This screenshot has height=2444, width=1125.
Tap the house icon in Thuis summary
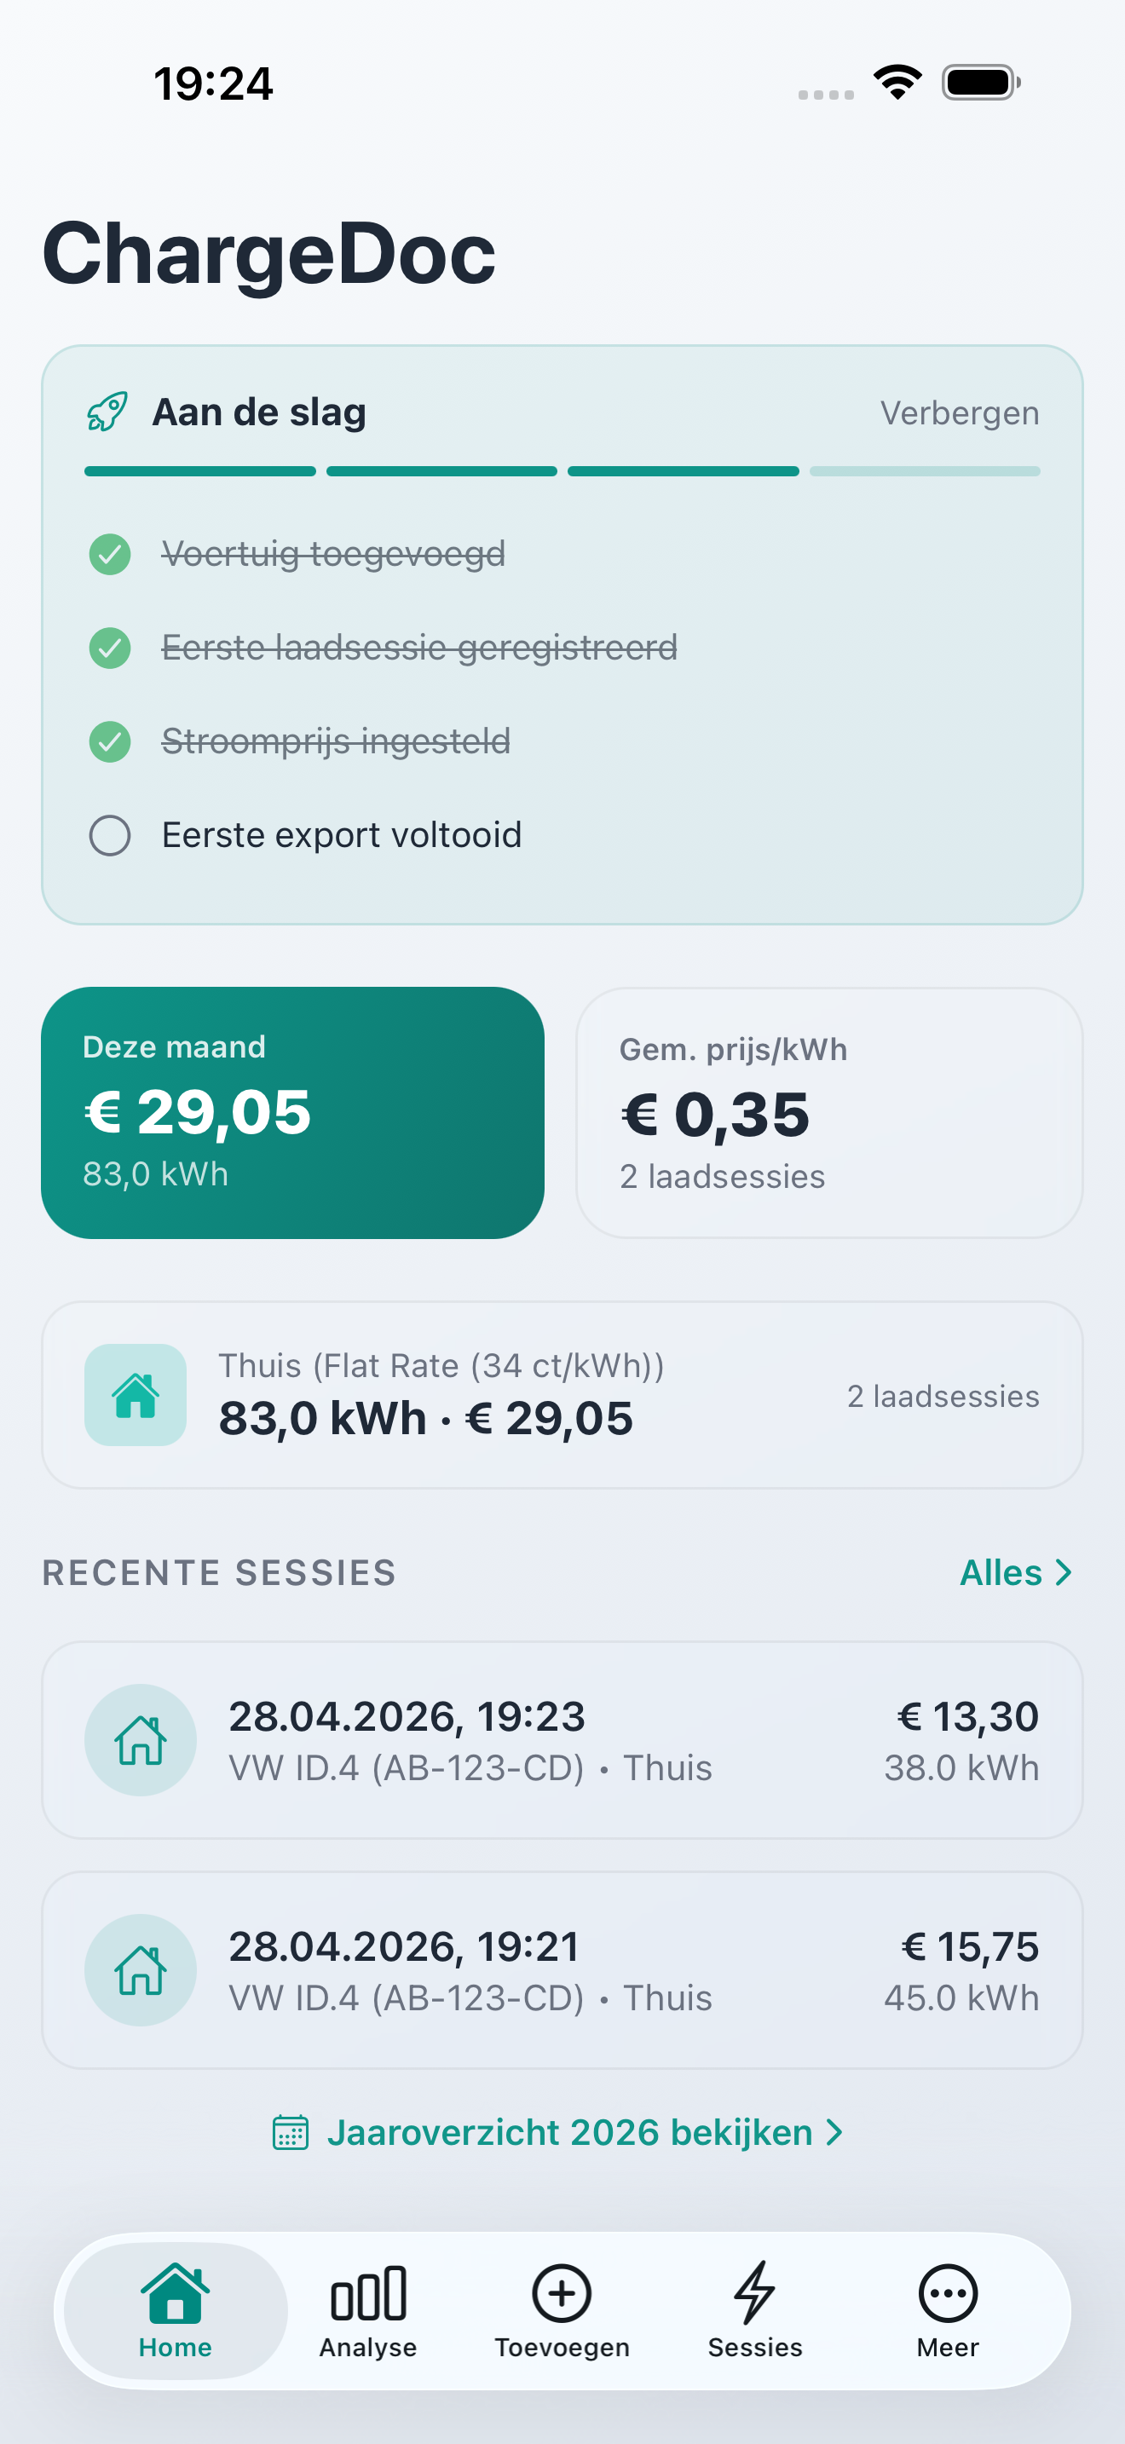(x=136, y=1395)
